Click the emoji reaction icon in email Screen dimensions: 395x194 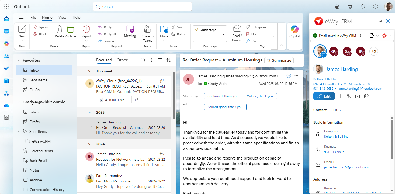(x=289, y=76)
